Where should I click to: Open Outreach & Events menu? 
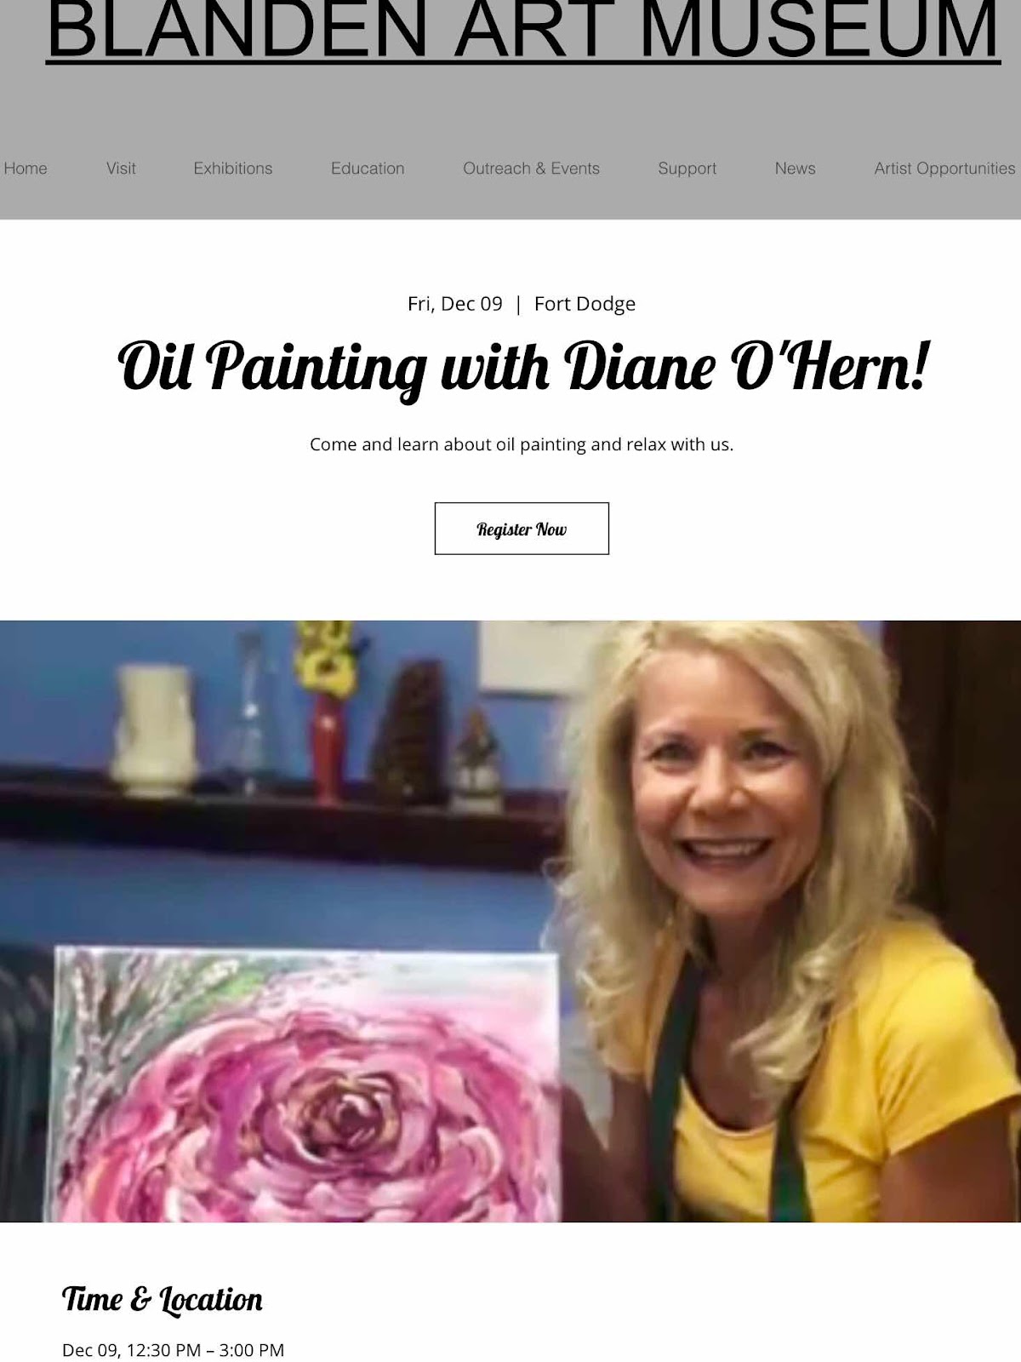point(531,169)
